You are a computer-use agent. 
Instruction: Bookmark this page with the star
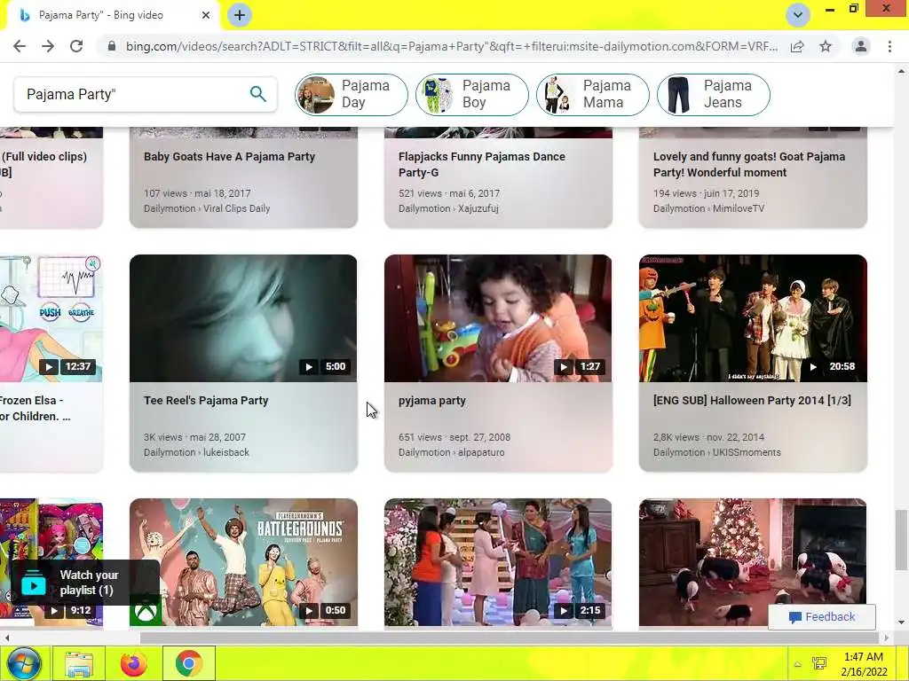pos(826,46)
